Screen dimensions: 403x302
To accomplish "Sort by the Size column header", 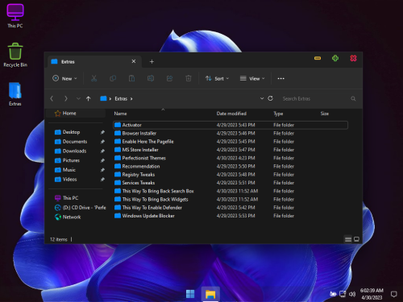I will point(325,114).
